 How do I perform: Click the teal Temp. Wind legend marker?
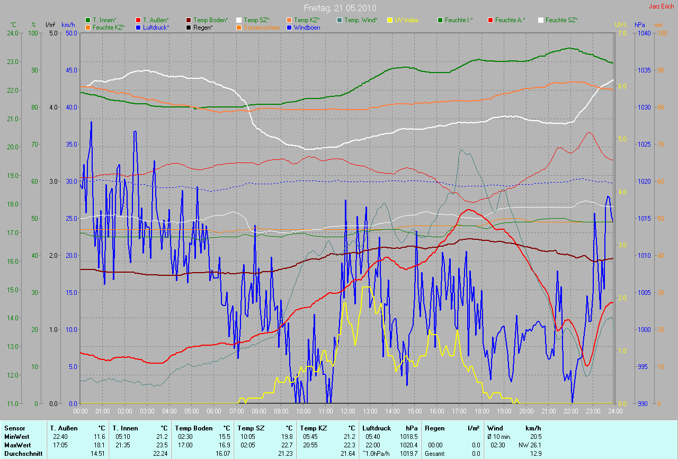point(340,20)
